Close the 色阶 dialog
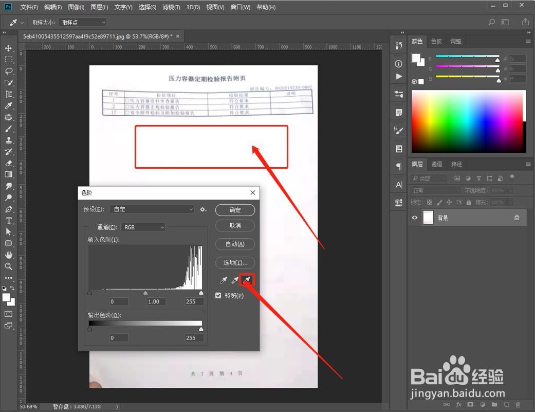The width and height of the screenshot is (535, 412). [253, 193]
